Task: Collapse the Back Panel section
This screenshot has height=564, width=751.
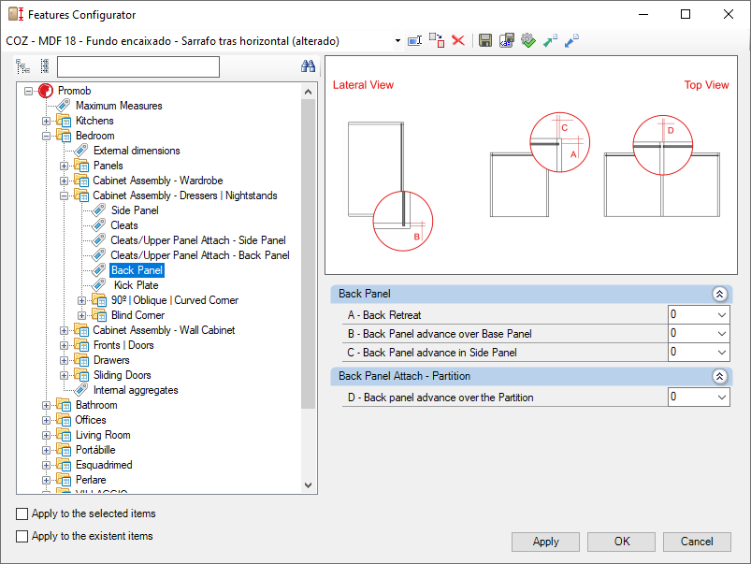Action: pyautogui.click(x=719, y=294)
